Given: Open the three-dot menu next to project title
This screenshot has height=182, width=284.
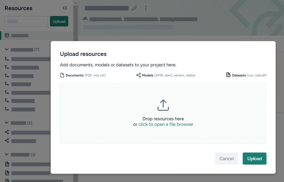Looking at the screenshot, I should (146, 8).
